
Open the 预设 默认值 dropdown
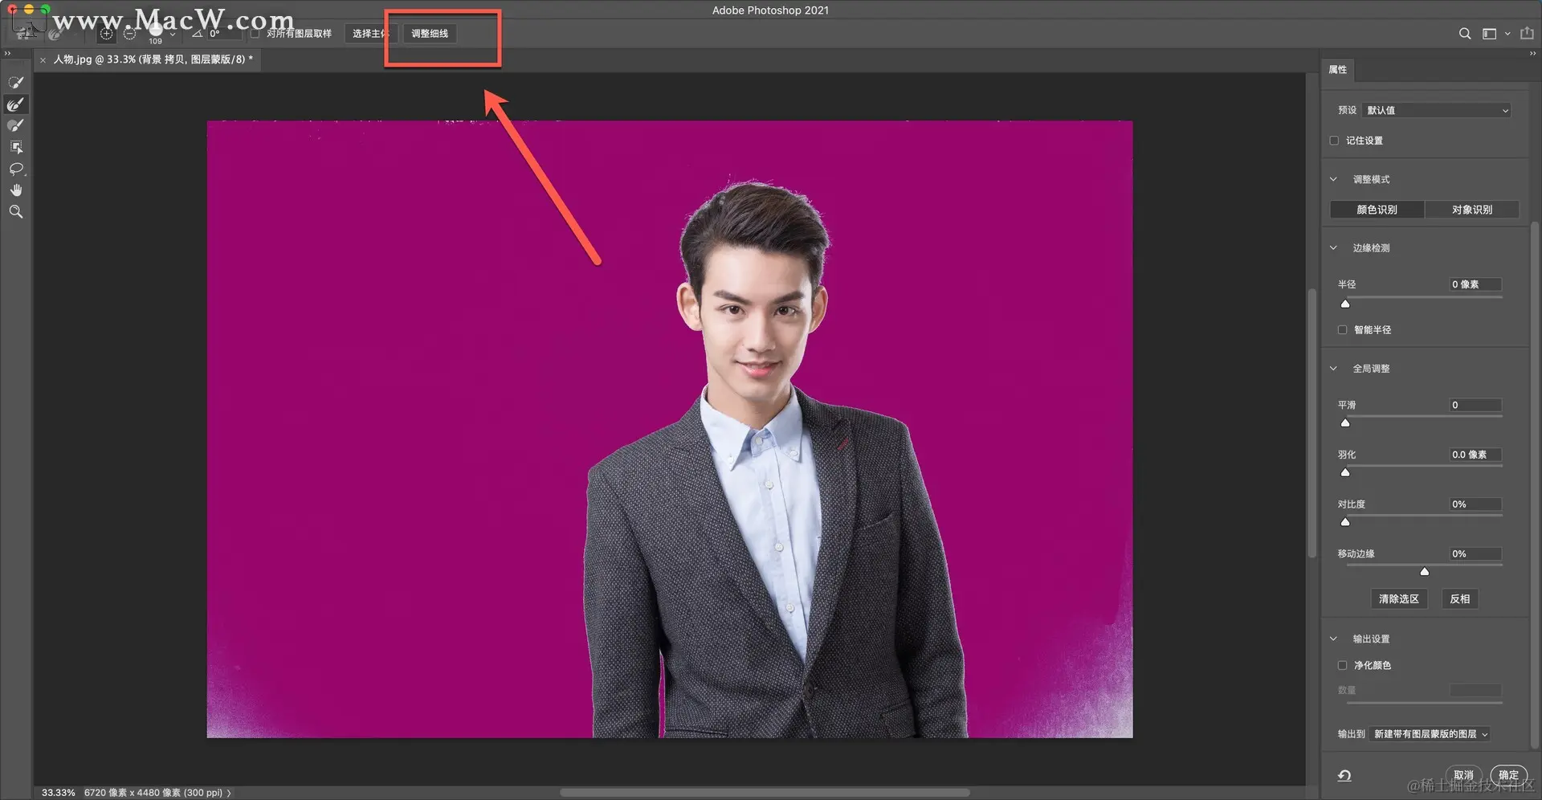pyautogui.click(x=1437, y=110)
